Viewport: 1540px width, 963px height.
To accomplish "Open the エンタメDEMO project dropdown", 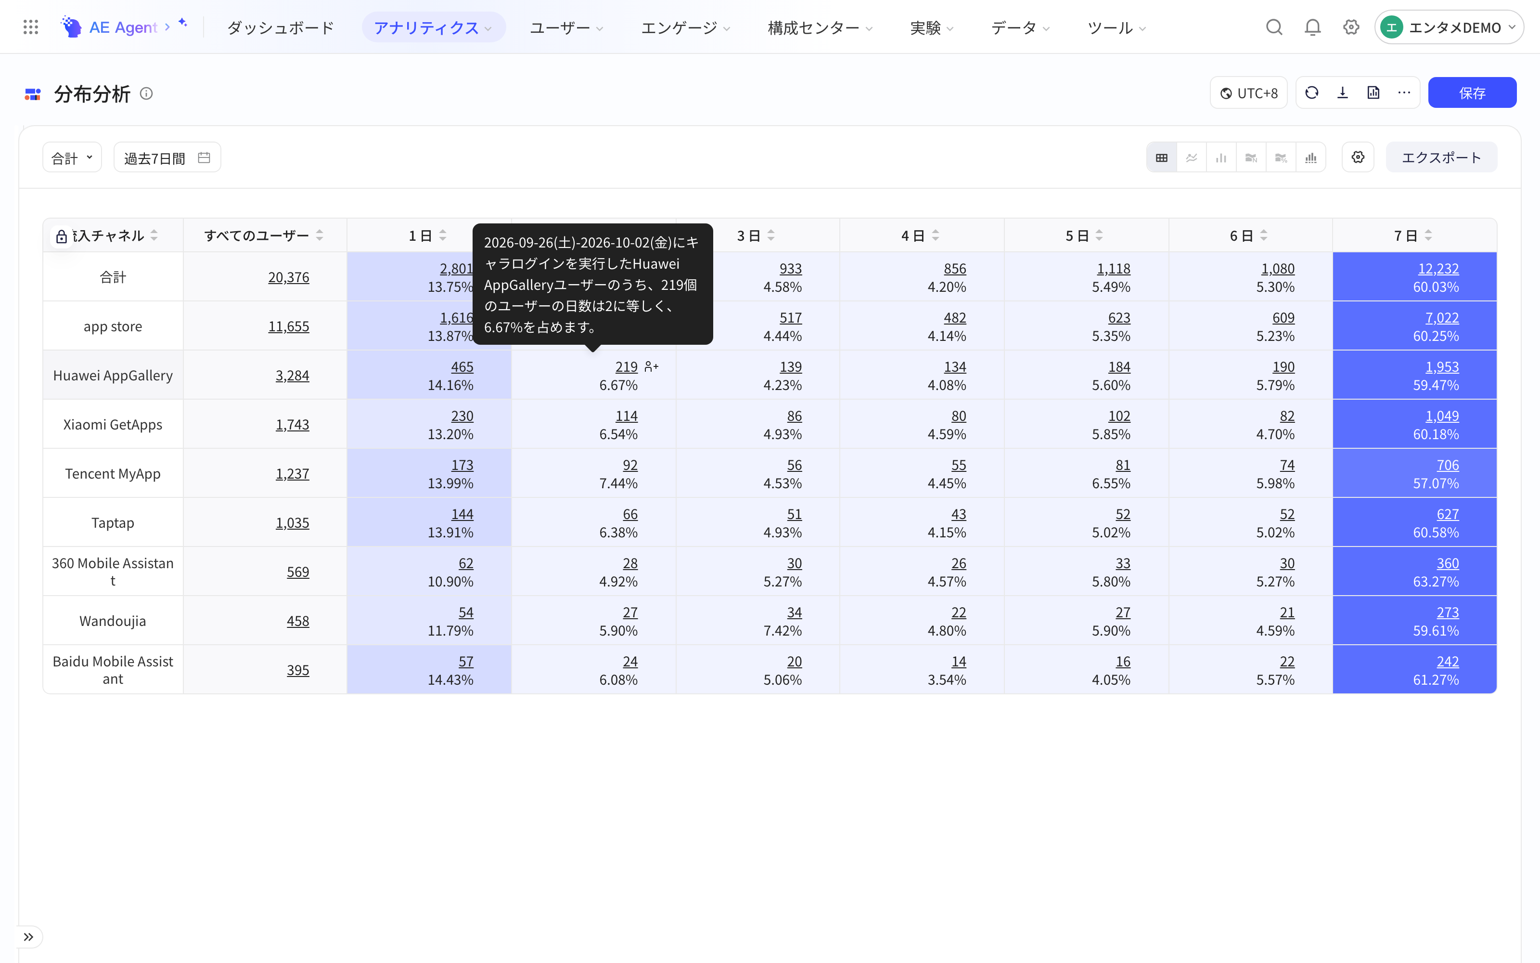I will tap(1449, 27).
